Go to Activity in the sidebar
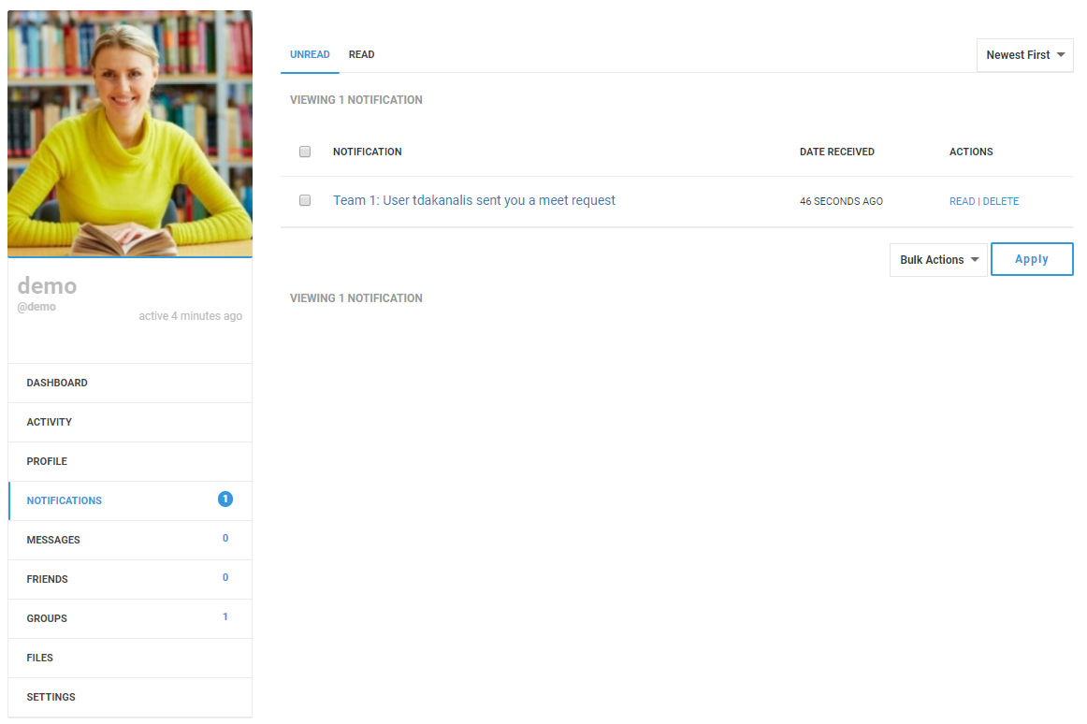1087x724 pixels. [x=130, y=423]
